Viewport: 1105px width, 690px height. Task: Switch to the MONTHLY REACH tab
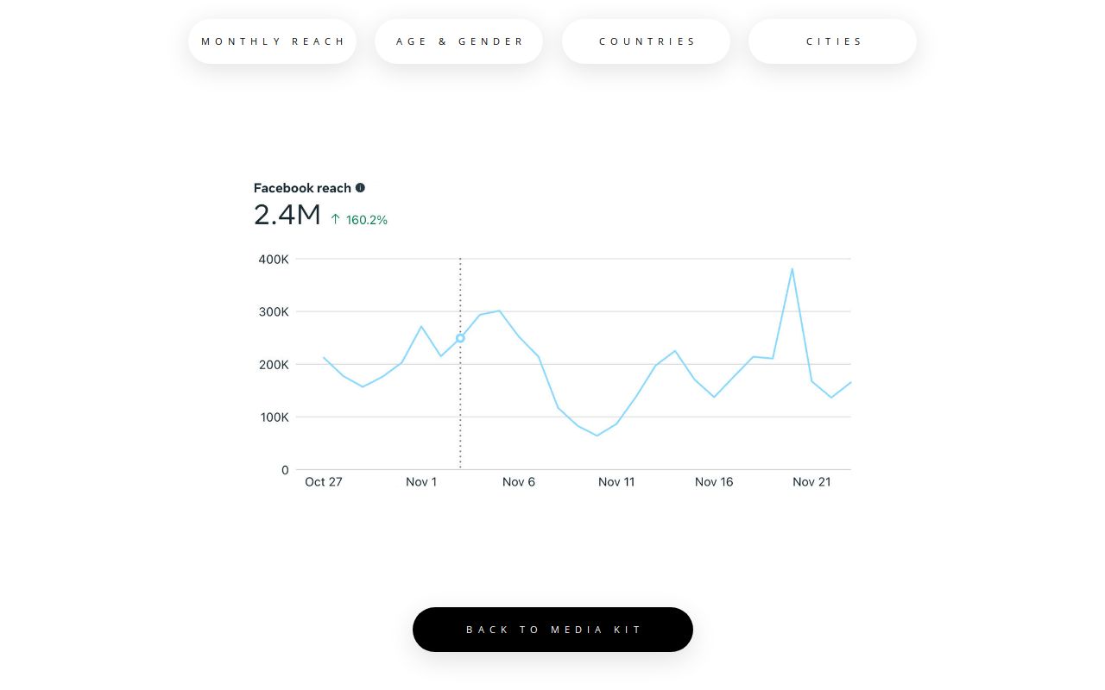[272, 41]
